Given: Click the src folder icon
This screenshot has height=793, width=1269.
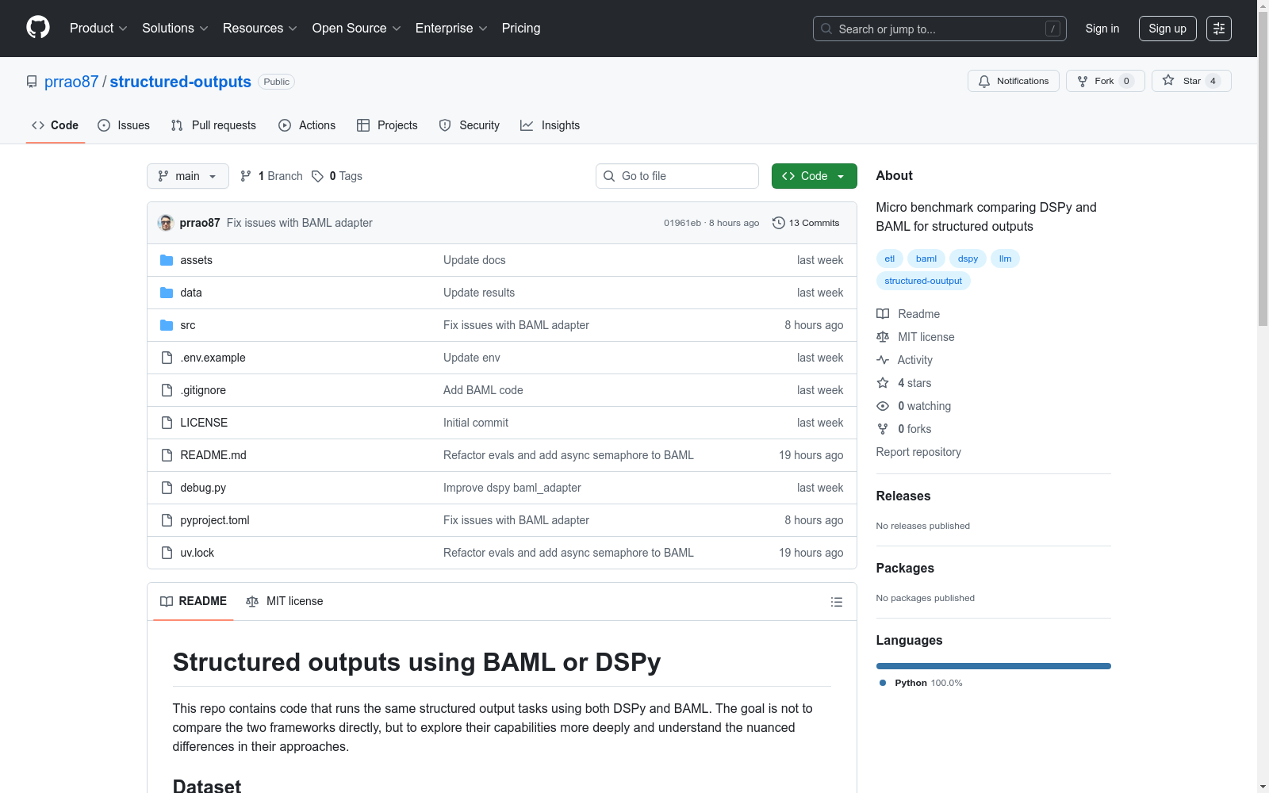Looking at the screenshot, I should point(167,325).
